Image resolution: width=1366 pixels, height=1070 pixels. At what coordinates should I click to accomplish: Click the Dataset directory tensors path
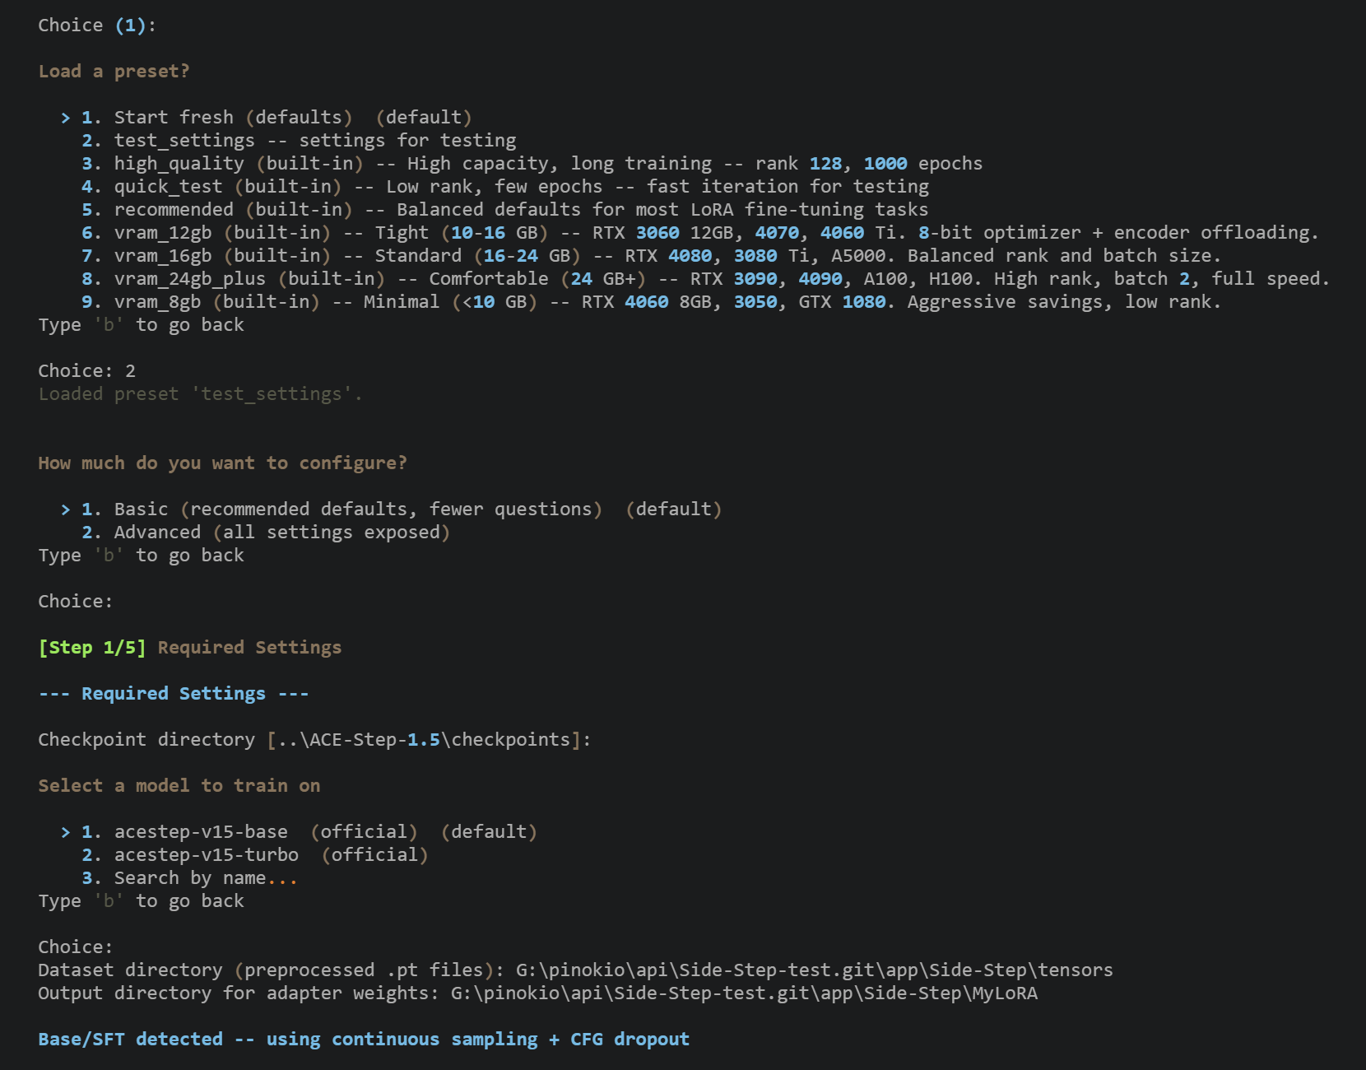[x=813, y=970]
